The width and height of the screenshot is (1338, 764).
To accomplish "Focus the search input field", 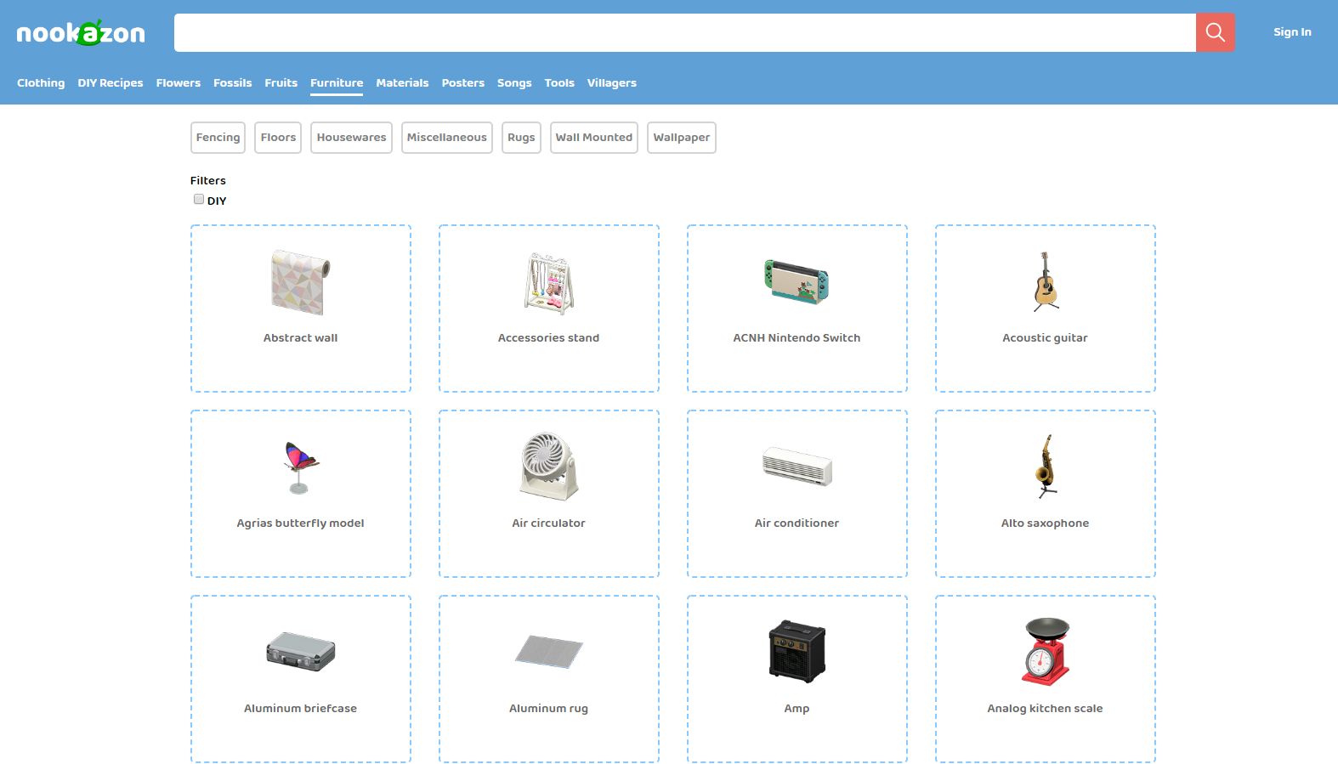I will tap(684, 32).
